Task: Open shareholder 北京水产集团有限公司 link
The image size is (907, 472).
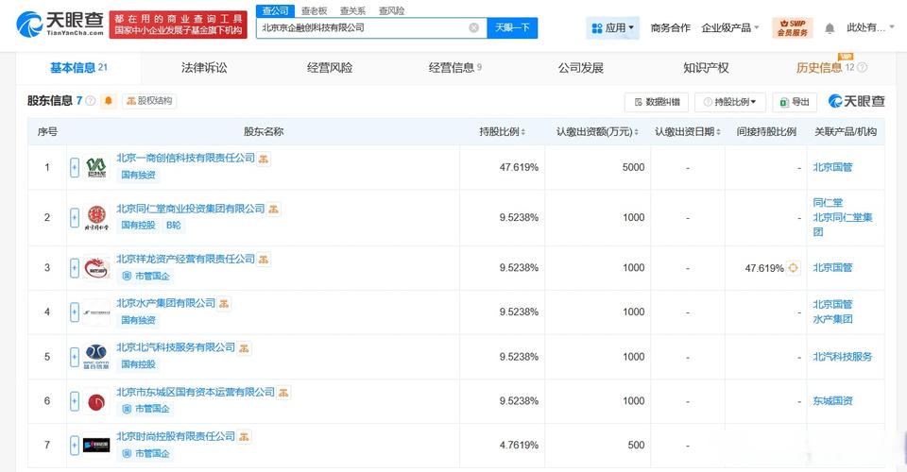Action: point(166,303)
